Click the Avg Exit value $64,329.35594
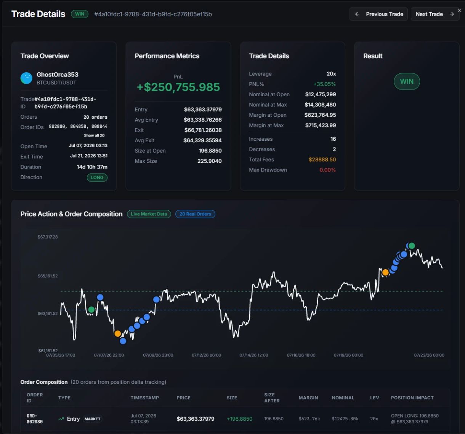465x434 pixels. point(203,140)
